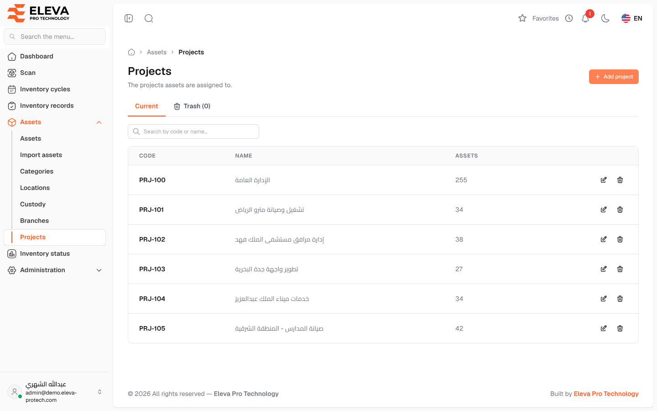Viewport: 657px width, 411px height.
Task: Click the Favorites star icon
Action: coord(522,18)
